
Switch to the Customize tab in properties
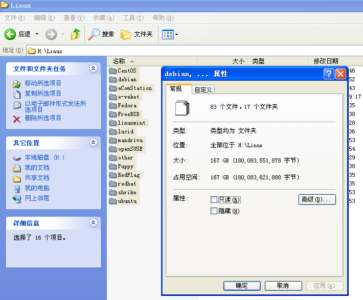203,89
